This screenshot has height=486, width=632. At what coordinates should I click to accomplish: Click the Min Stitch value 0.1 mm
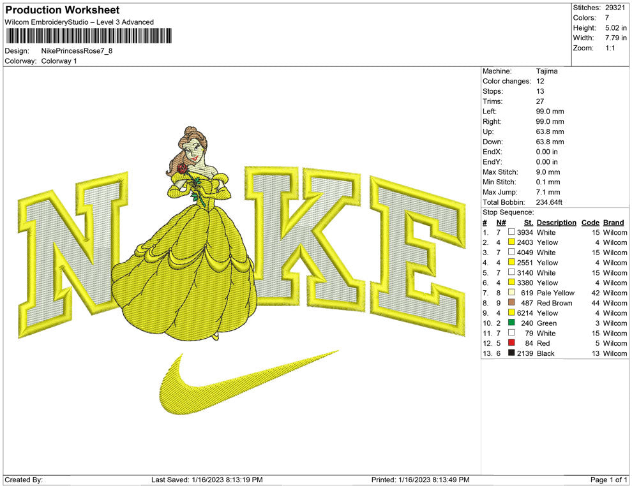[x=548, y=182]
